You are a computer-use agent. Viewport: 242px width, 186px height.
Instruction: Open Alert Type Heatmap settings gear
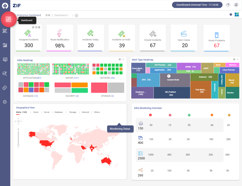click(x=234, y=59)
